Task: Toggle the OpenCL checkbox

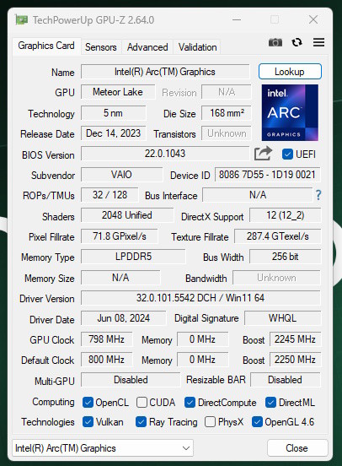Action: [x=88, y=403]
